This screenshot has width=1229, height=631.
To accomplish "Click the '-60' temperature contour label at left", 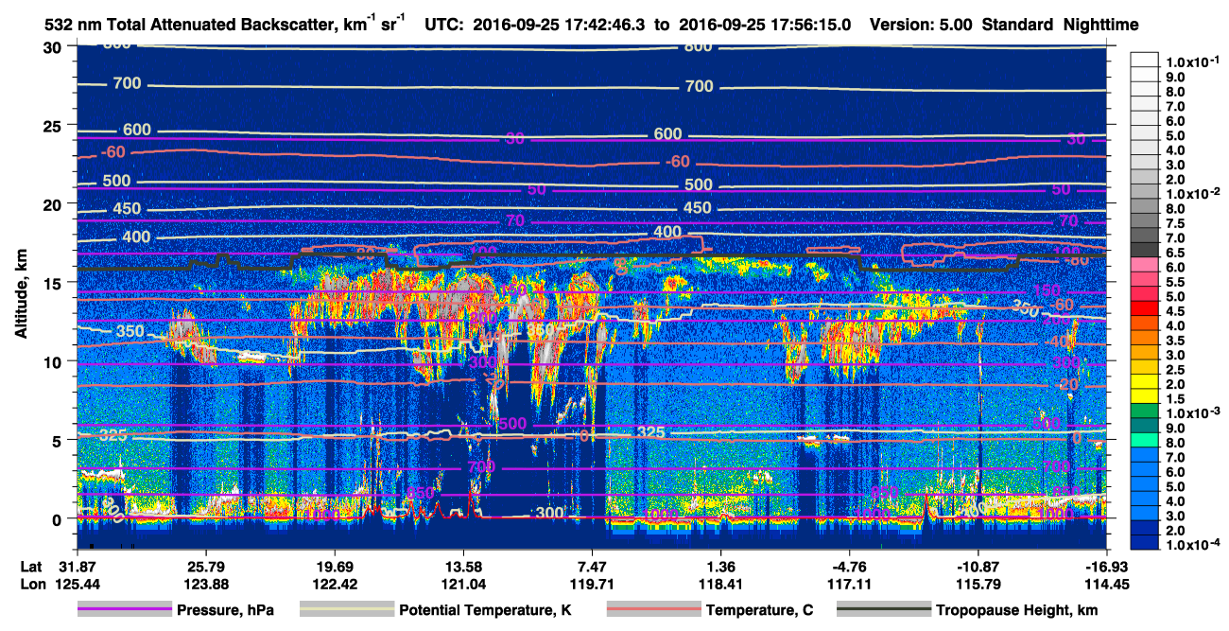I will coord(113,151).
